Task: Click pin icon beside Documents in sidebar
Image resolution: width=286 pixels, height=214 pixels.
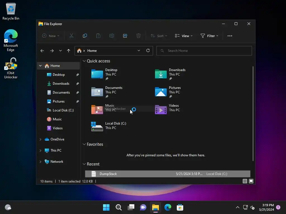Action: (x=78, y=93)
